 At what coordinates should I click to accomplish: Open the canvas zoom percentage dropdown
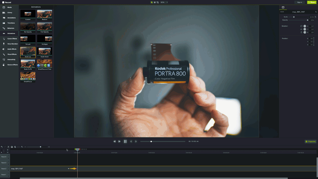point(164,2)
